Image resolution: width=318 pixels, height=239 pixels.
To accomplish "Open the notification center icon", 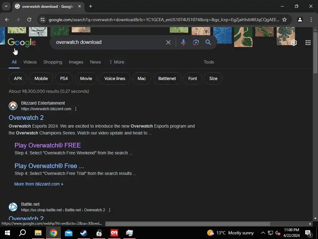I will pos(308,233).
